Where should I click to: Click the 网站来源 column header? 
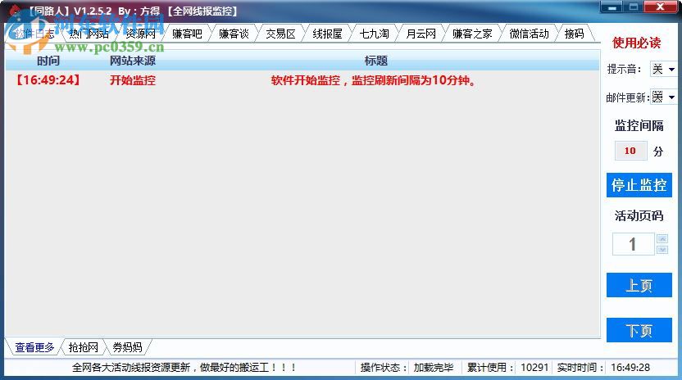point(133,61)
